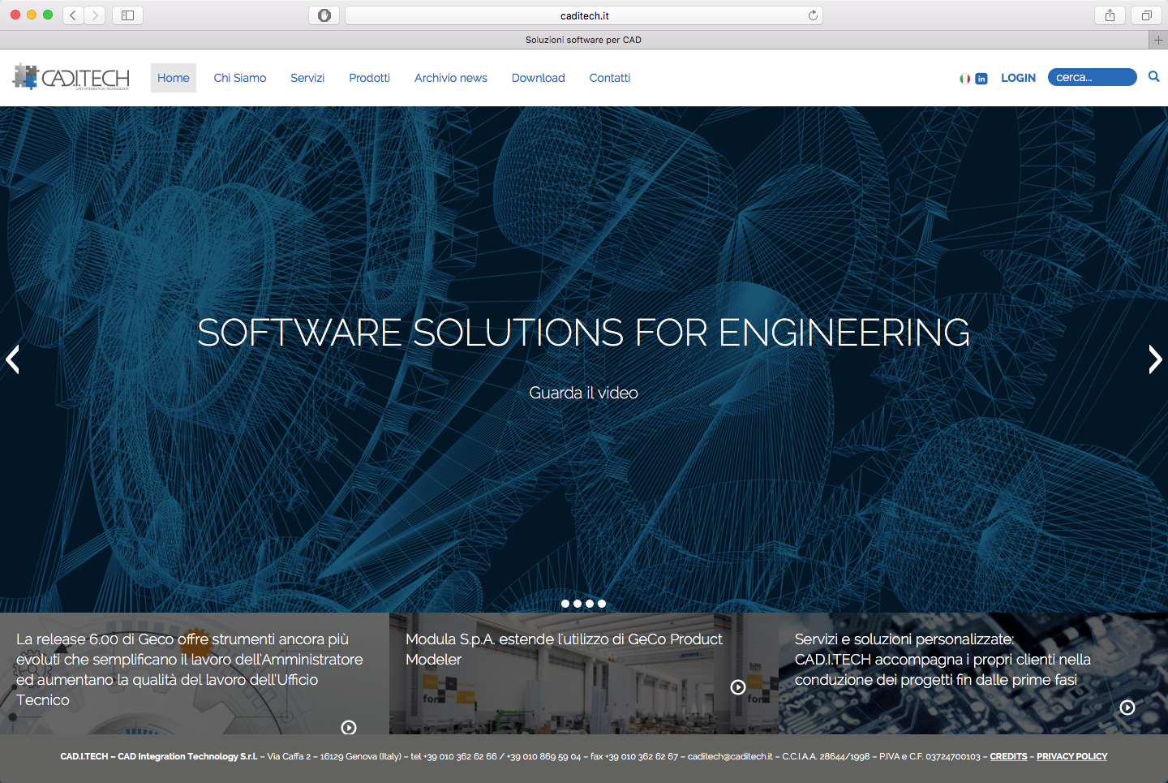1168x783 pixels.
Task: Open the Safari share menu icon
Action: coord(1110,15)
